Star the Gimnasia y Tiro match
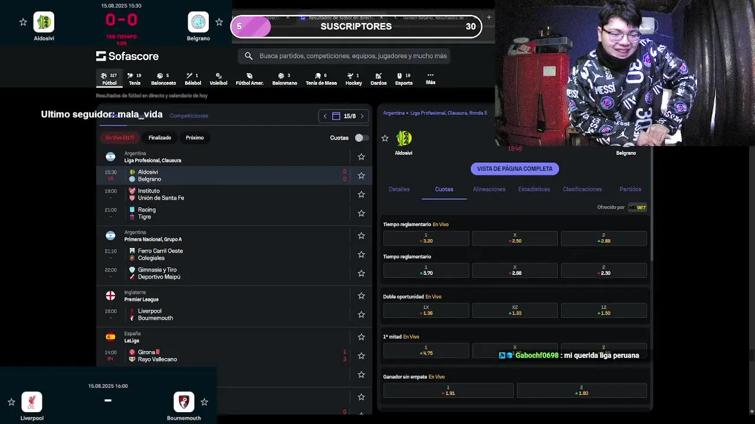The image size is (755, 424). pos(362,273)
